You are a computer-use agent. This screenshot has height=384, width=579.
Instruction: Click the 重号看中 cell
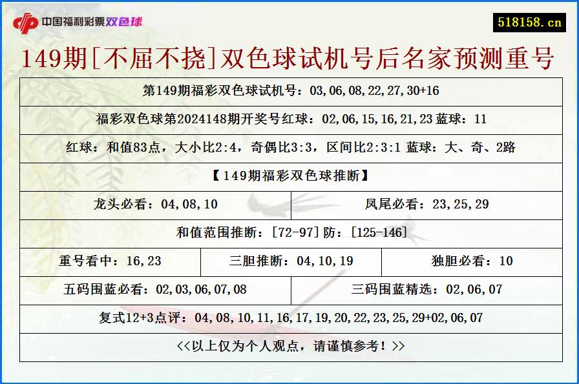[x=110, y=262]
